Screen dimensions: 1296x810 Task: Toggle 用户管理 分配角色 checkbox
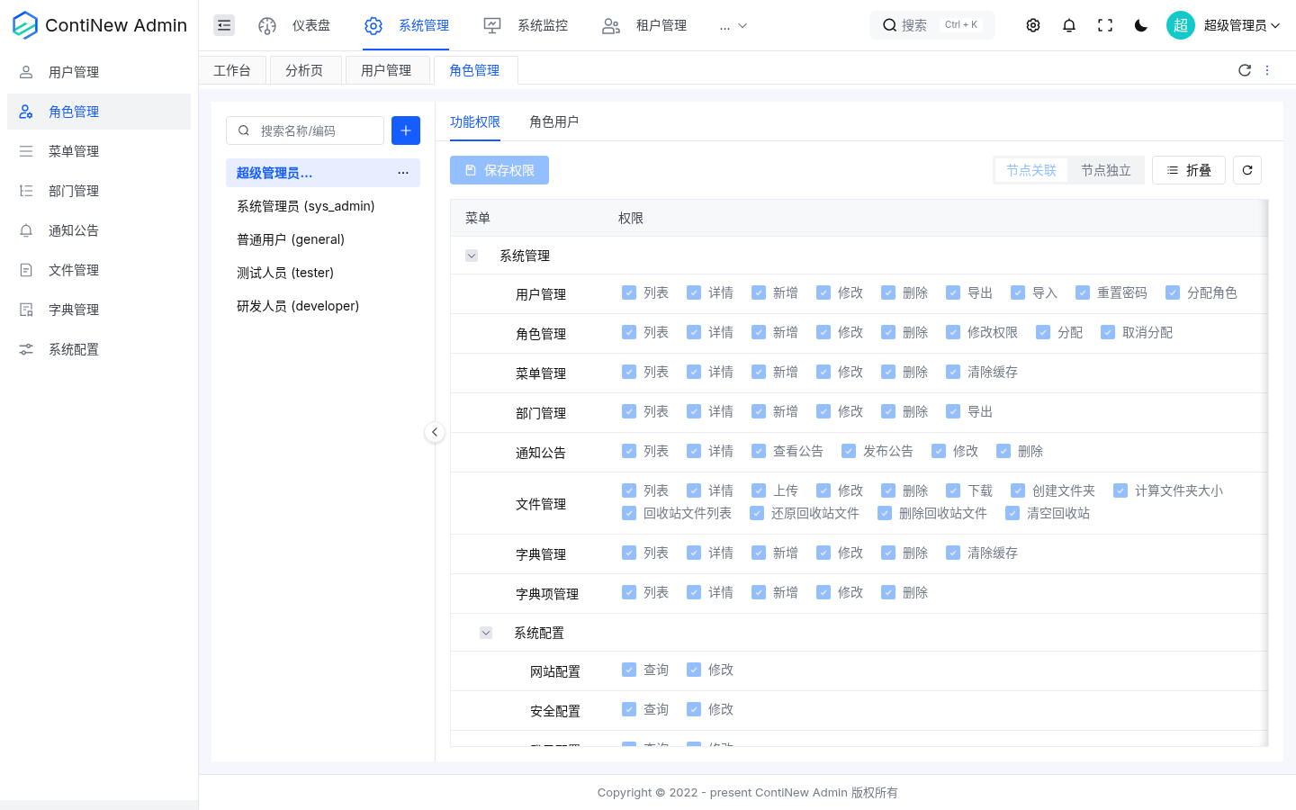(x=1173, y=292)
